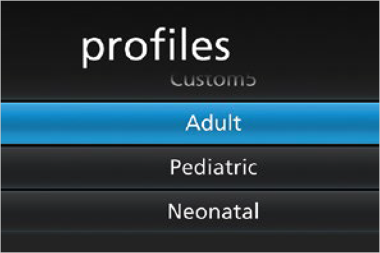380x253 pixels.
Task: Tap the faded Custom5 text above Adult
Action: coord(213,81)
